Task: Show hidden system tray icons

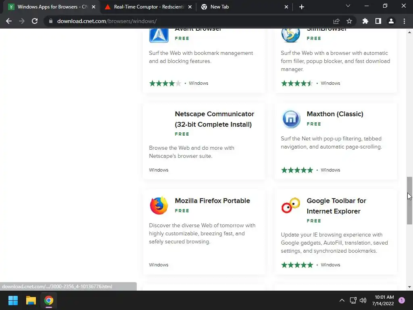Action: click(x=342, y=300)
